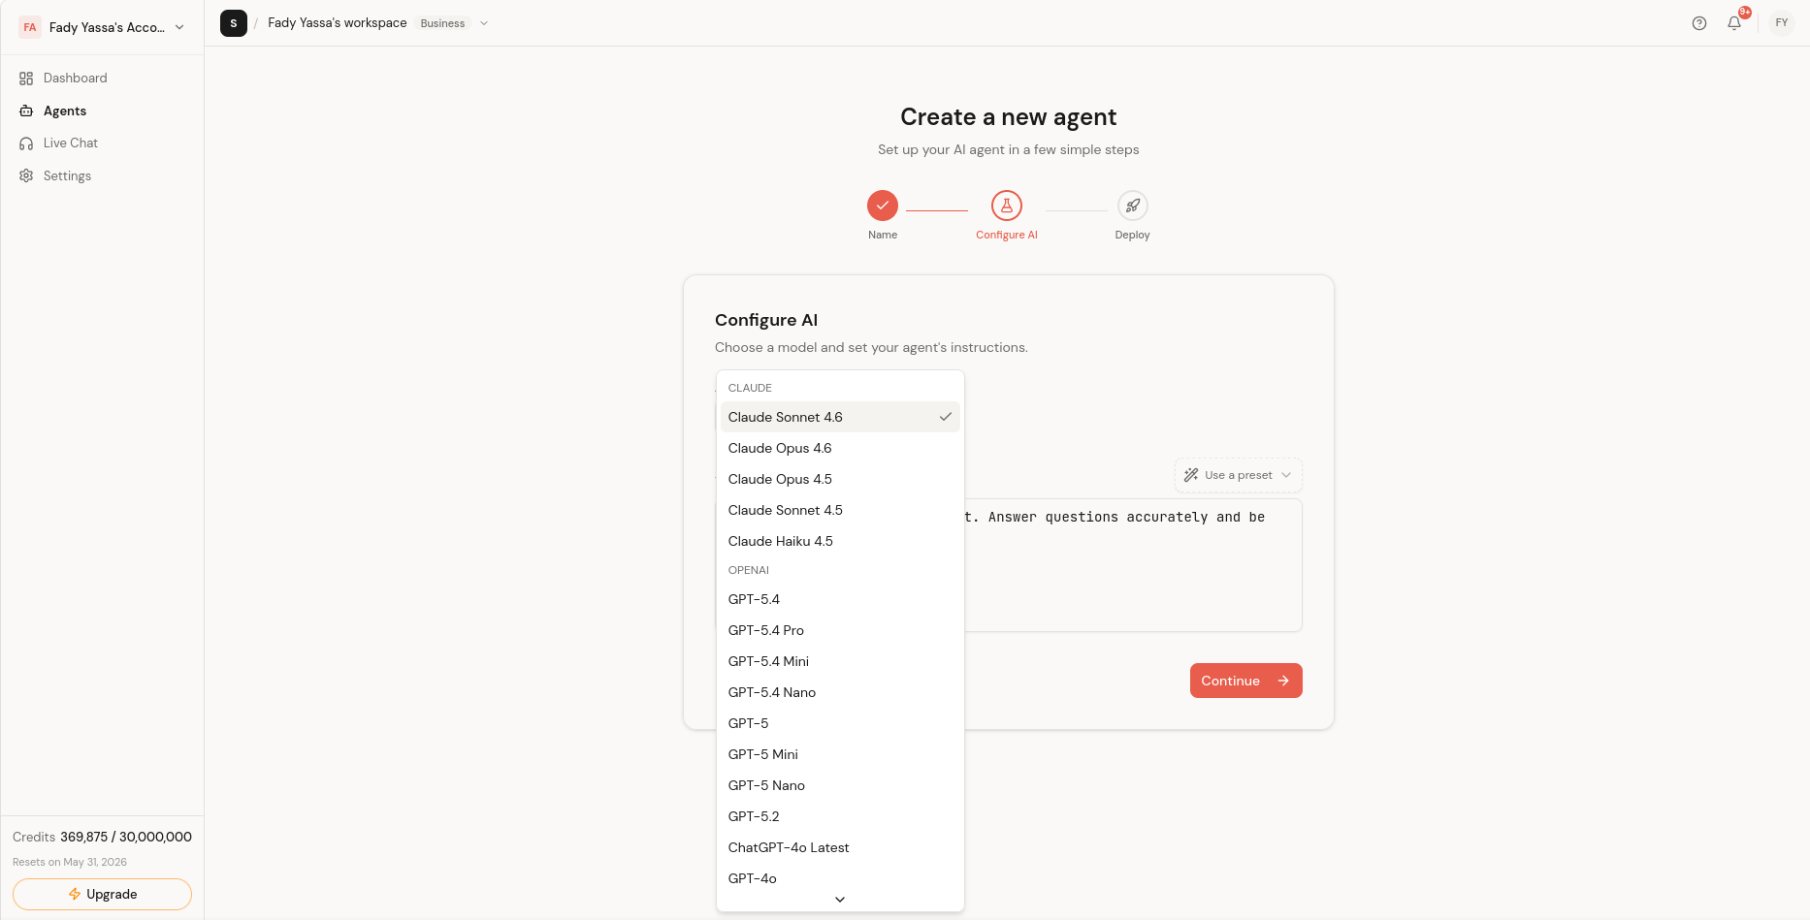
Task: Click Fady Yassa's workspace breadcrumb
Action: (338, 23)
